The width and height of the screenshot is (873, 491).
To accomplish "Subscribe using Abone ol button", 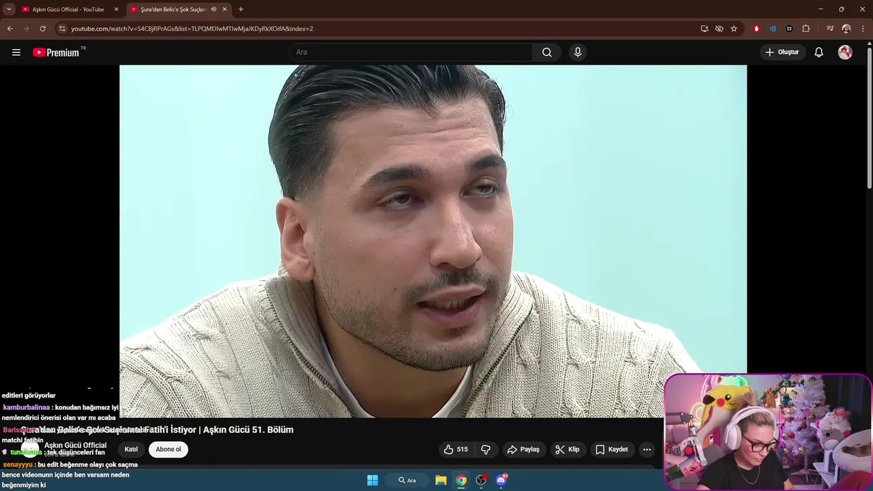I will [168, 449].
